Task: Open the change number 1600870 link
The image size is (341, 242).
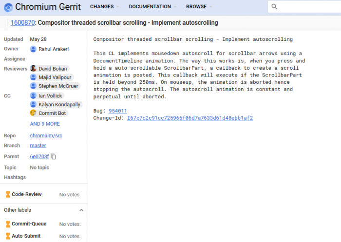Action: tap(22, 23)
